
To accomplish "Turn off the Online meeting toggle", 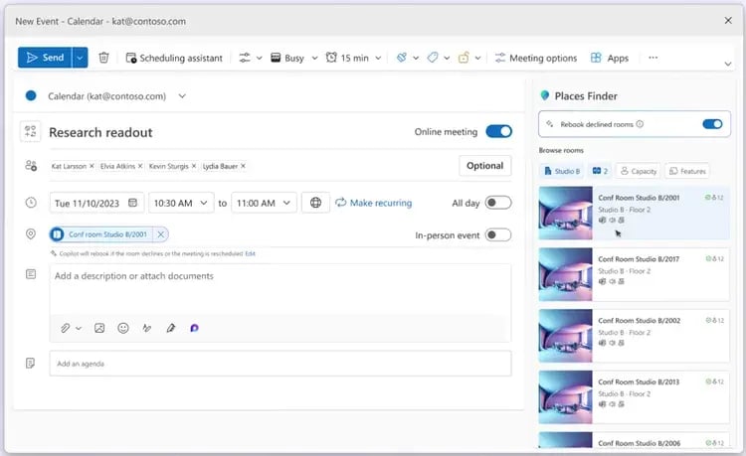I will 498,131.
